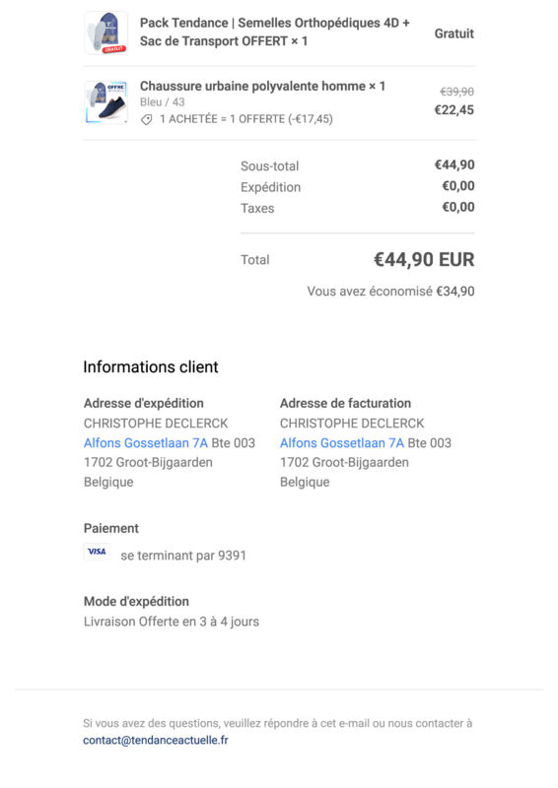This screenshot has height=788, width=558.
Task: Select the Pack Tendance product title
Action: [275, 32]
